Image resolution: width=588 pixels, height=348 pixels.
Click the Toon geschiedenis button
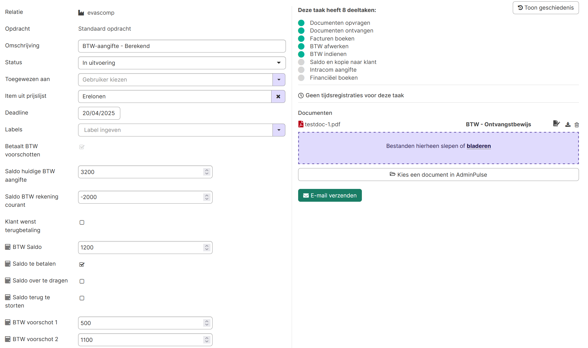click(x=545, y=8)
